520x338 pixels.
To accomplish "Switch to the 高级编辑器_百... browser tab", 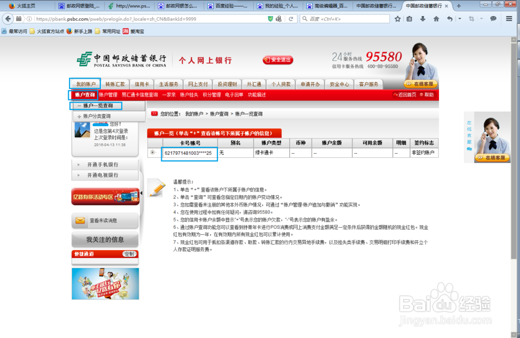I will pyautogui.click(x=327, y=6).
